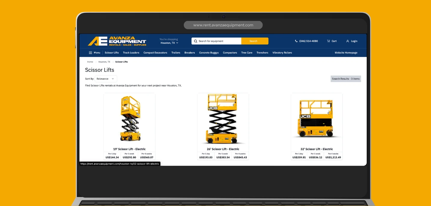Viewport: 431px width, 206px height.
Task: Open the Vibratory Rollers nav item
Action: pos(282,53)
